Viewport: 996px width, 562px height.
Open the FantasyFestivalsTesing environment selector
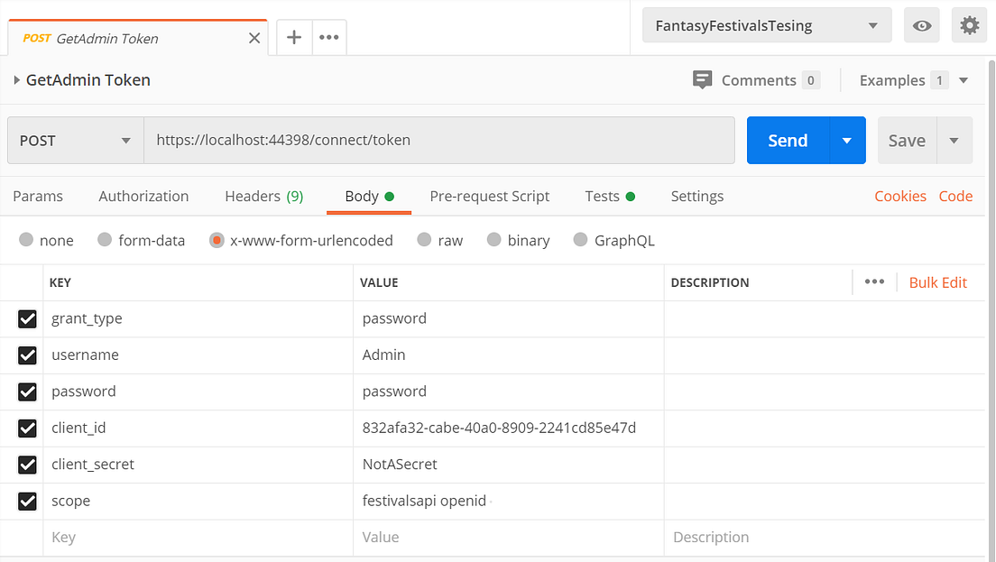[x=766, y=24]
